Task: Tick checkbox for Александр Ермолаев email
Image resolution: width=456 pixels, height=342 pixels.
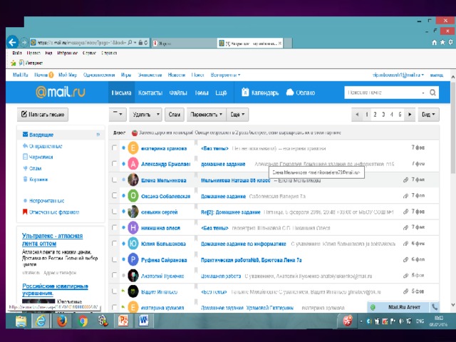Action: (x=114, y=164)
